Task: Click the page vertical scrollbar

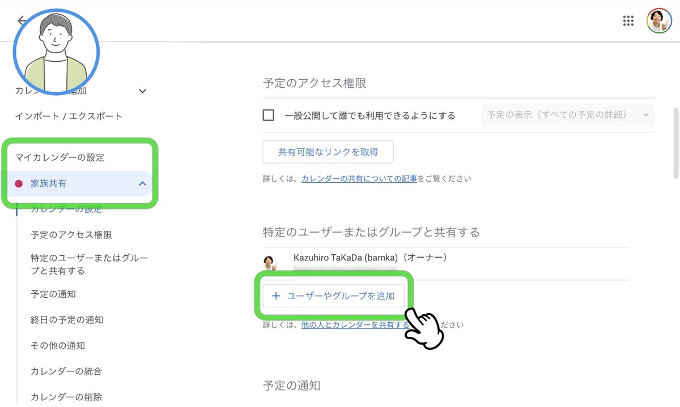Action: 675,143
